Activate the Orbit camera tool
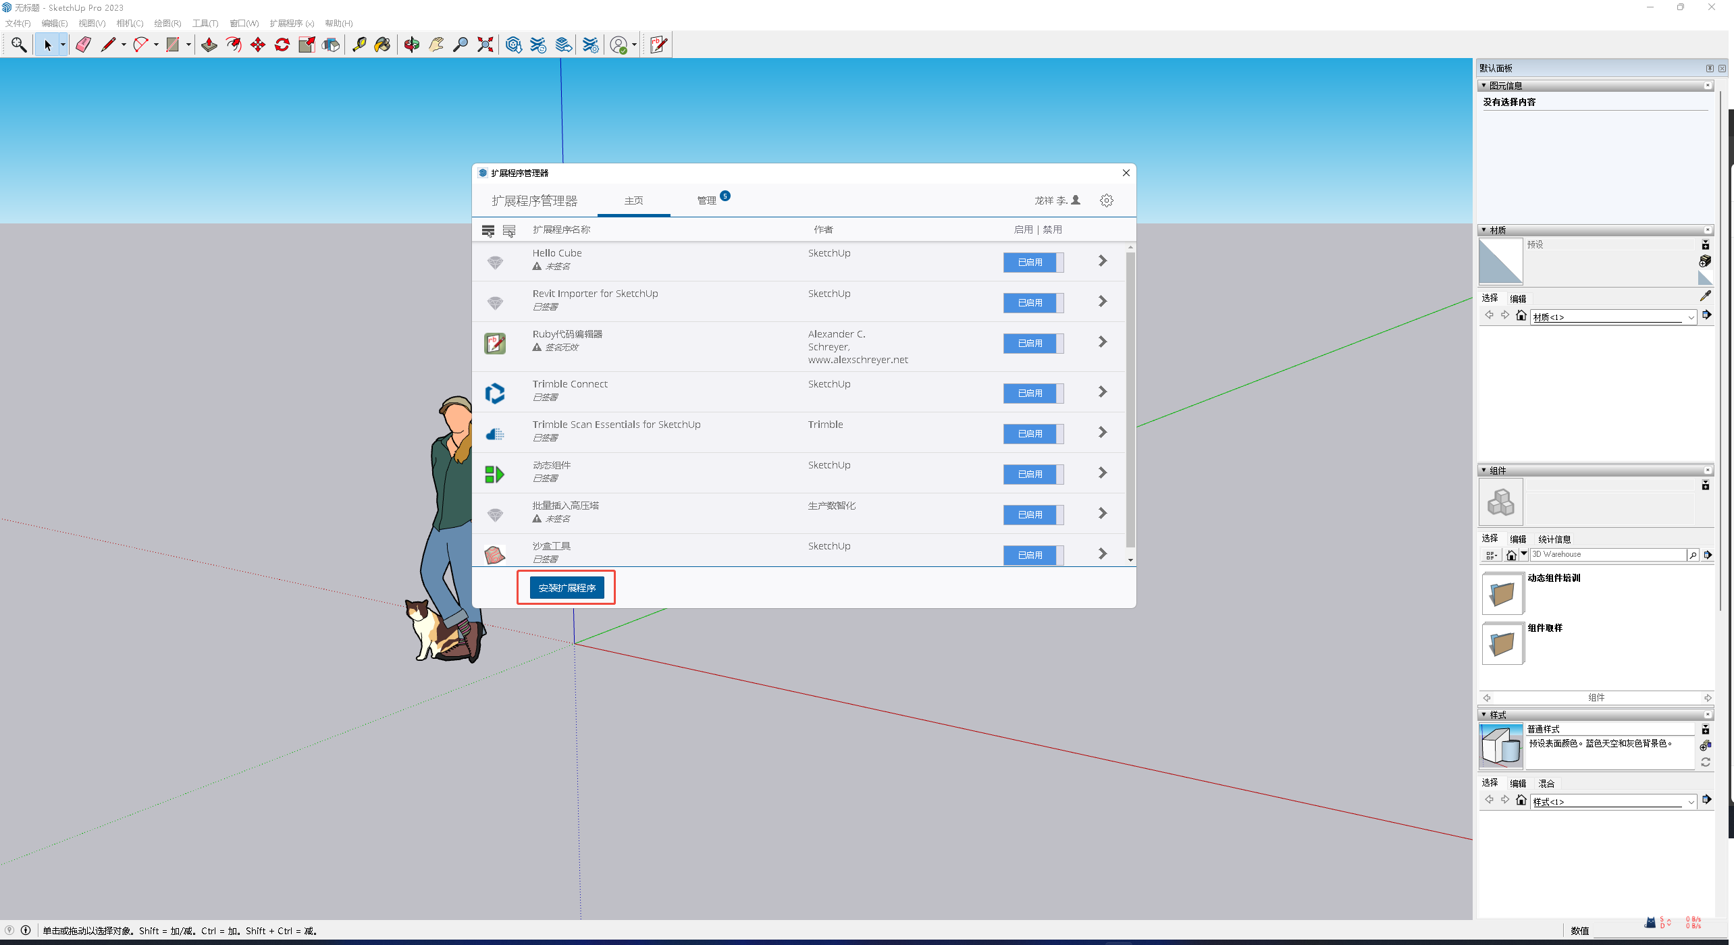Viewport: 1734px width, 945px height. pos(411,45)
